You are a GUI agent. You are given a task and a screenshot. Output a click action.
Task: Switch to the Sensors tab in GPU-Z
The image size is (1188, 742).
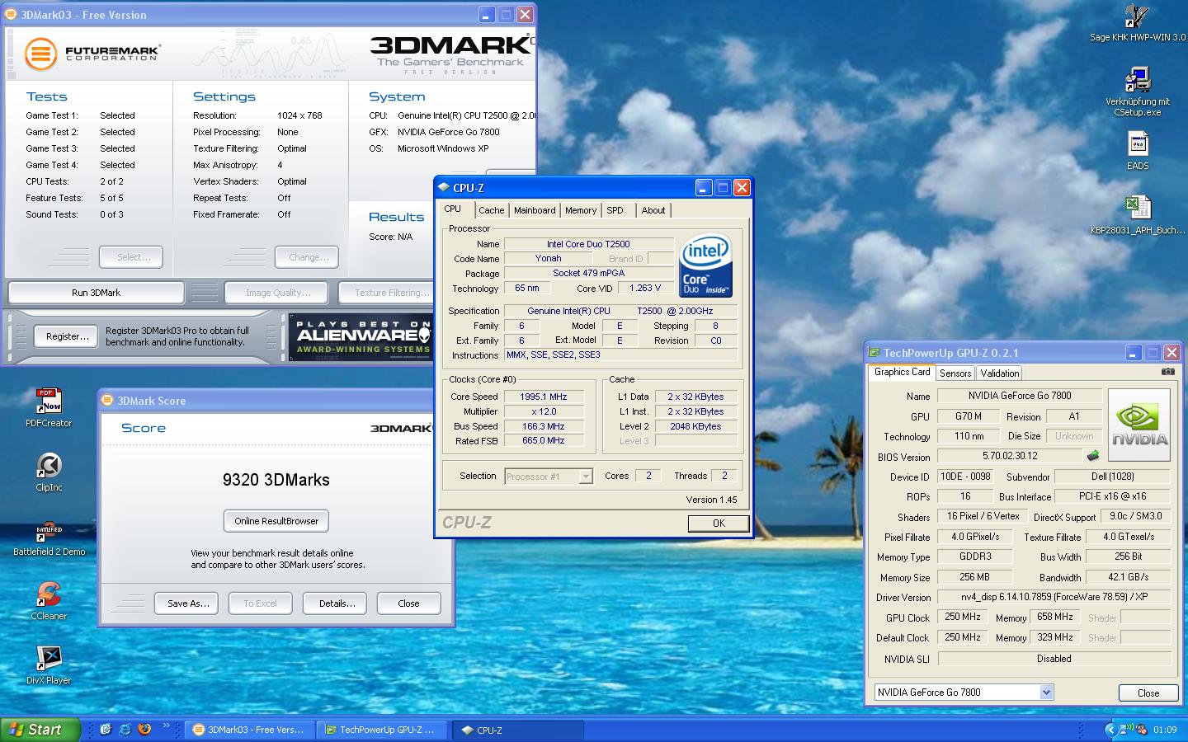pos(955,373)
